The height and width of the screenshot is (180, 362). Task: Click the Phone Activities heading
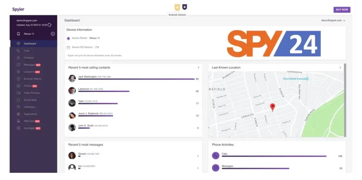[223, 145]
